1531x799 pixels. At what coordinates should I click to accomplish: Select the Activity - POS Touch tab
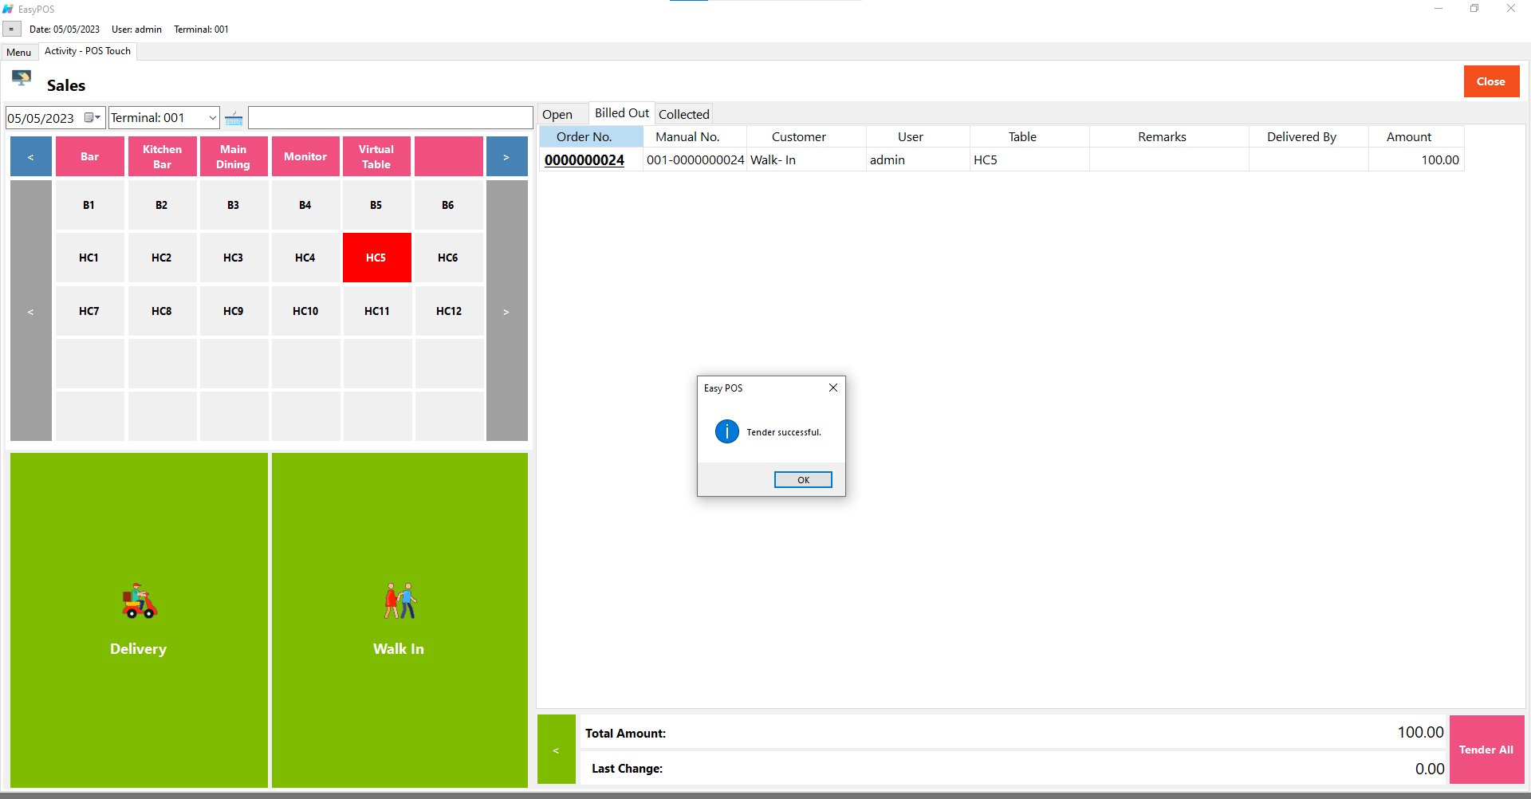coord(88,51)
